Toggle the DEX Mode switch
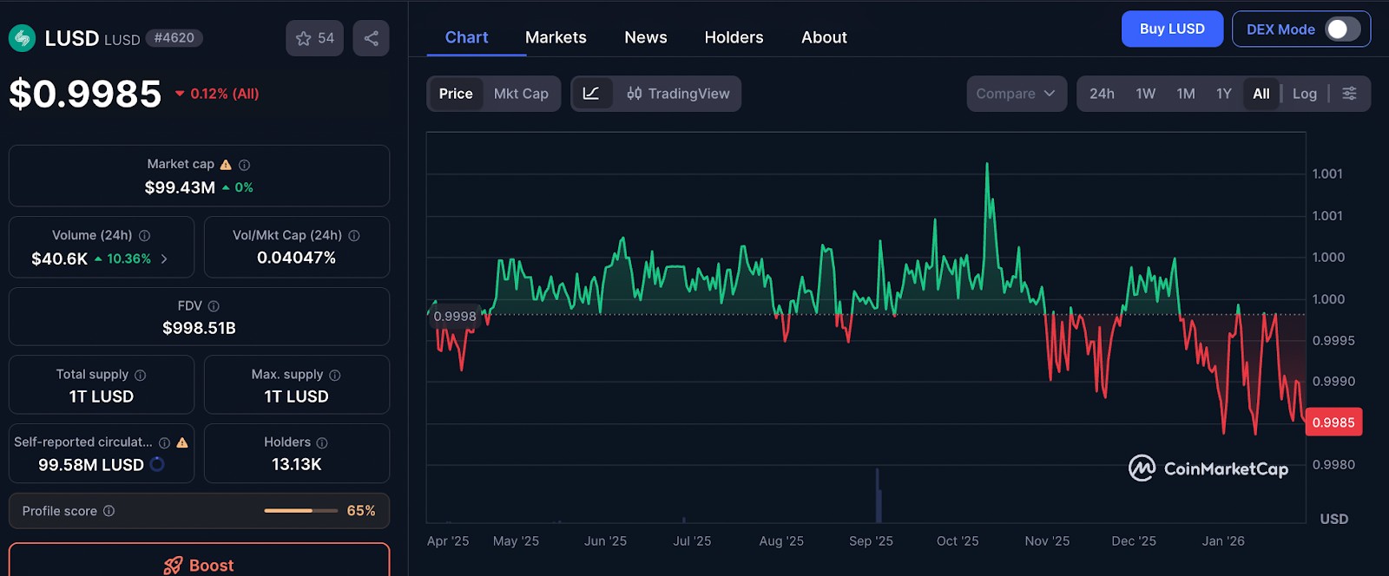 click(1343, 29)
